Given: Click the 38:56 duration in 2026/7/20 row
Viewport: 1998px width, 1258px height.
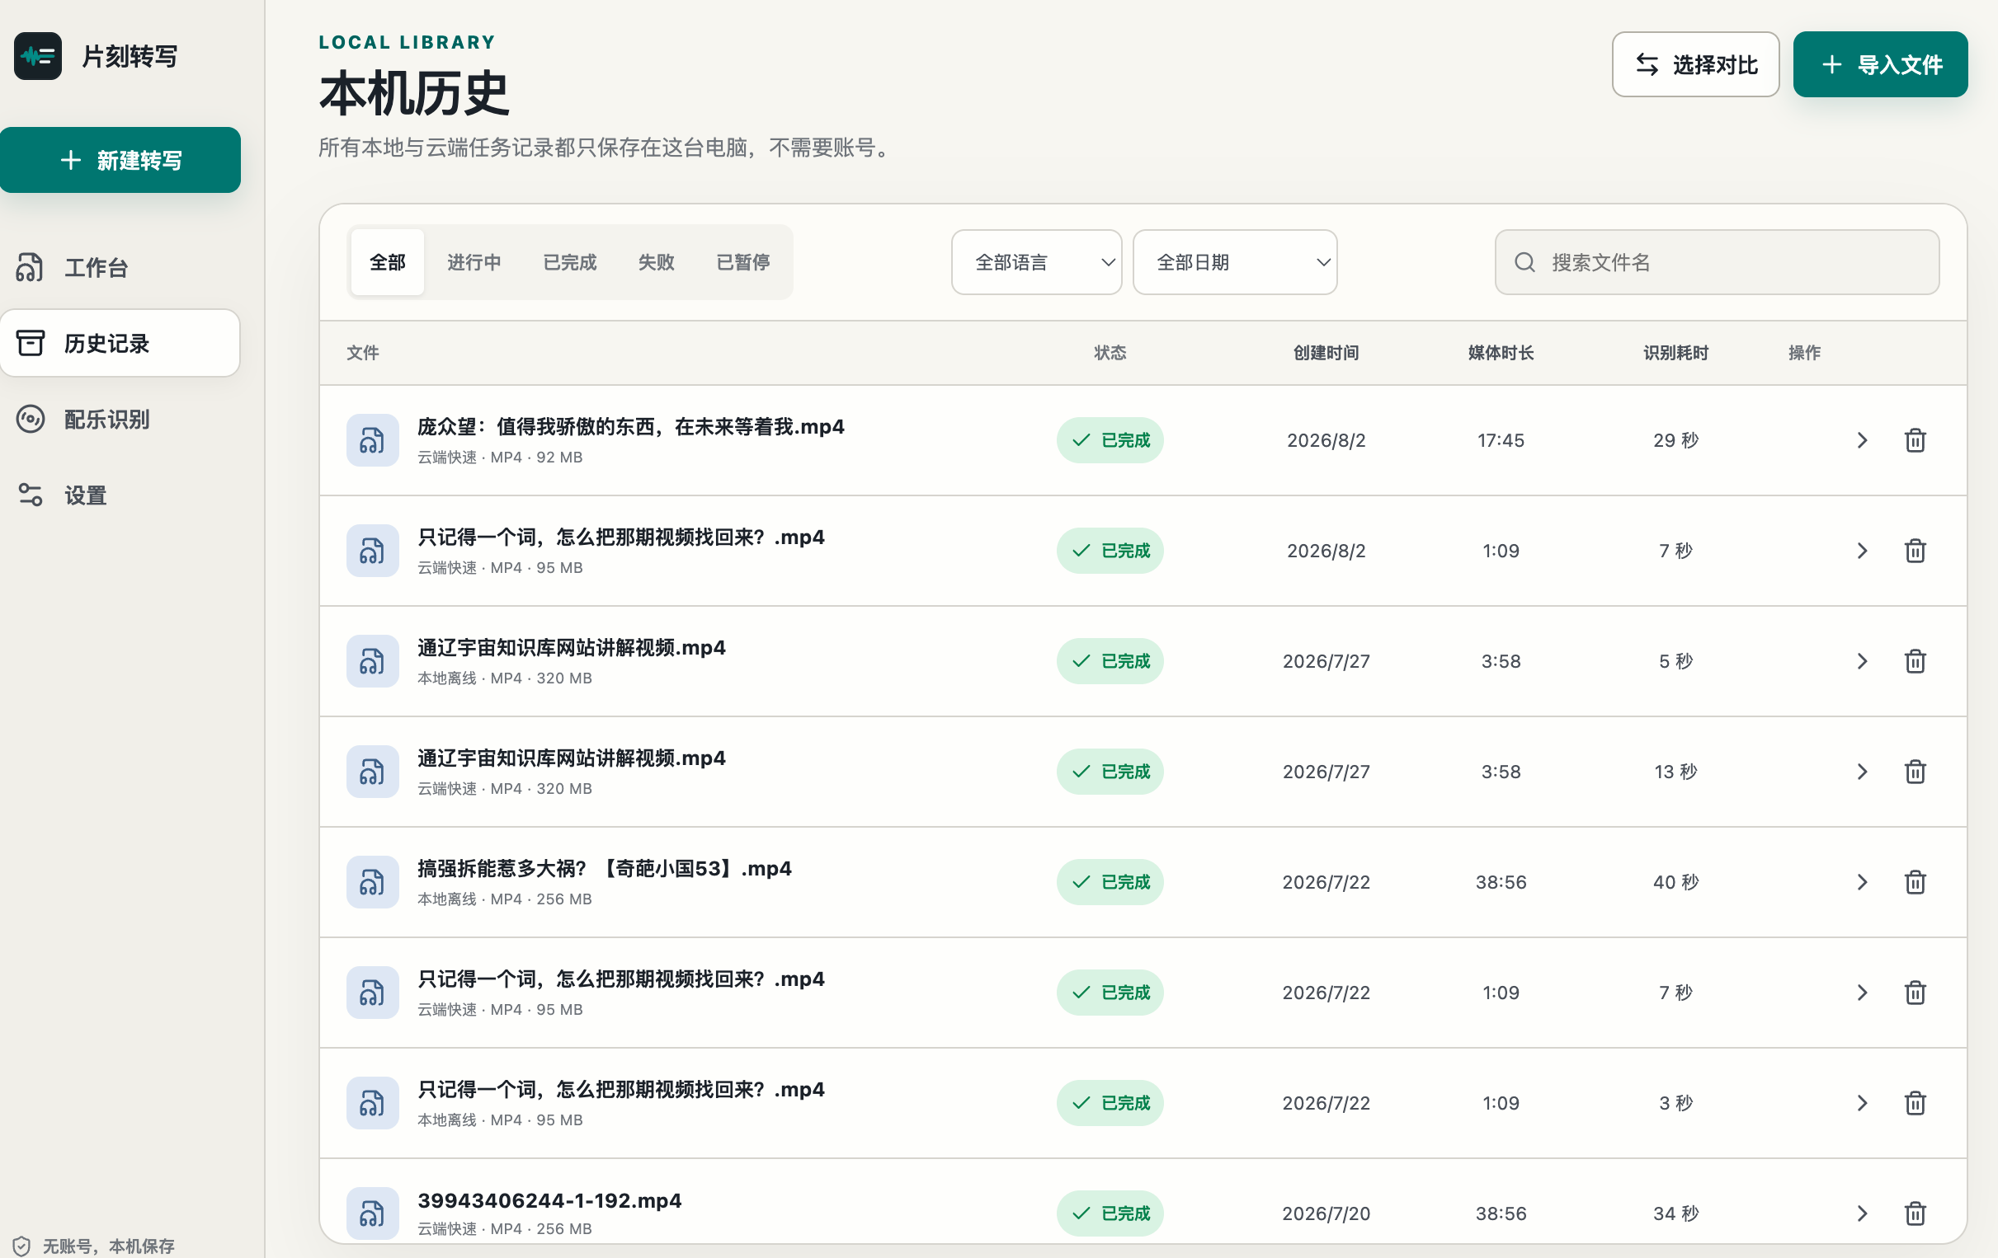Looking at the screenshot, I should click(x=1501, y=1213).
